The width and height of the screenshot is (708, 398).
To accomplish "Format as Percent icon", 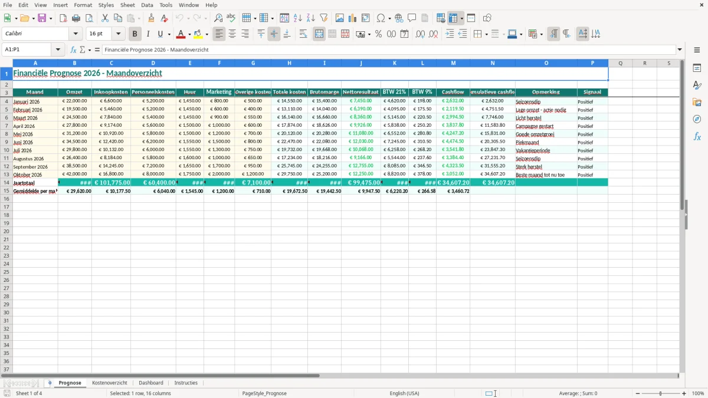I will coord(378,34).
